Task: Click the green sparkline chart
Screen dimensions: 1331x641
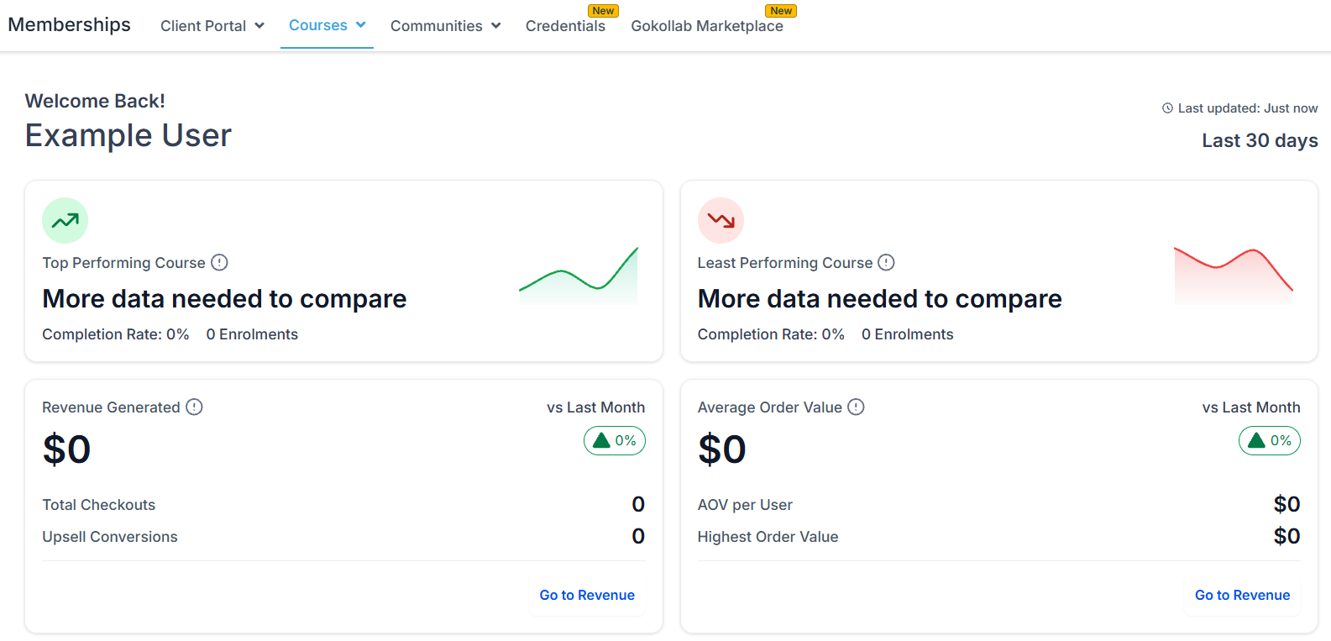Action: [x=579, y=276]
